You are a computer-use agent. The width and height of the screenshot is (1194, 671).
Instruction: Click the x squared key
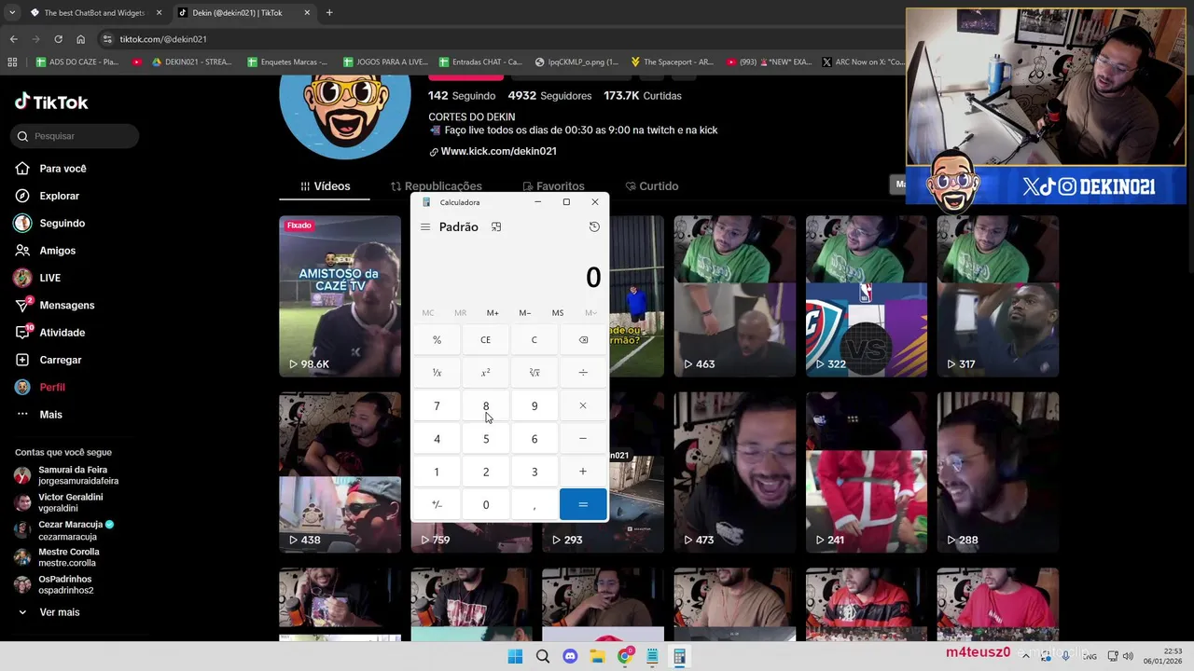point(485,373)
